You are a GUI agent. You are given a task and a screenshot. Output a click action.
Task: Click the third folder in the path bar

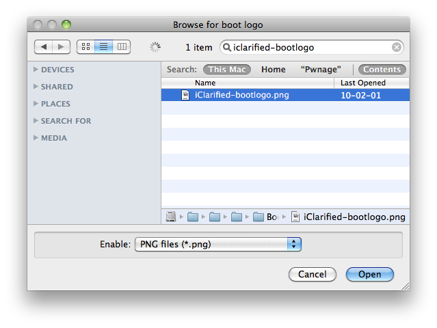(x=237, y=217)
